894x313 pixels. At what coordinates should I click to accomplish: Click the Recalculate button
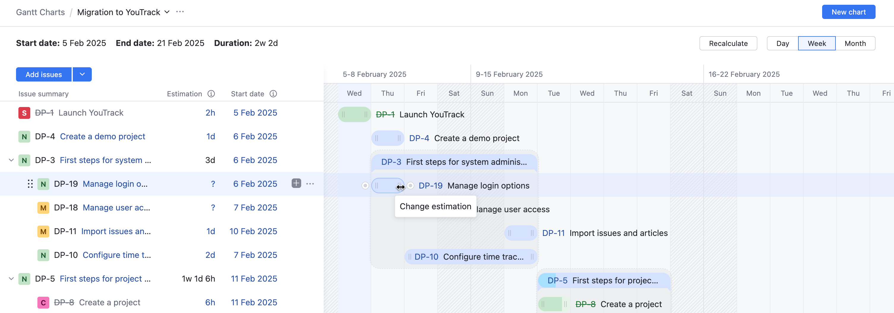(x=728, y=43)
